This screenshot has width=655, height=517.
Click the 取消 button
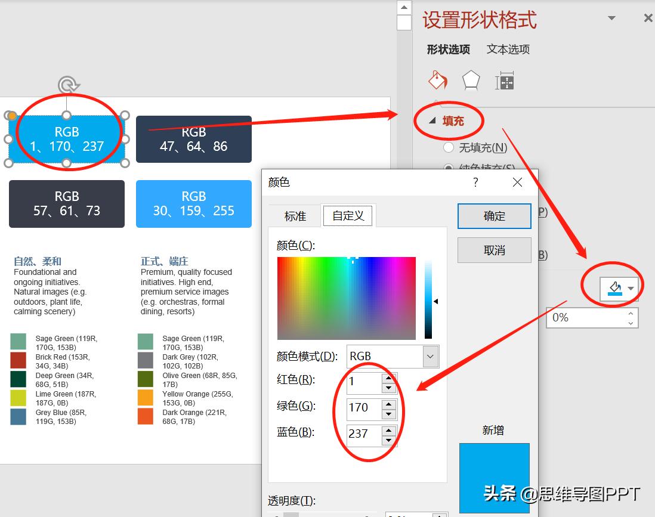(494, 250)
